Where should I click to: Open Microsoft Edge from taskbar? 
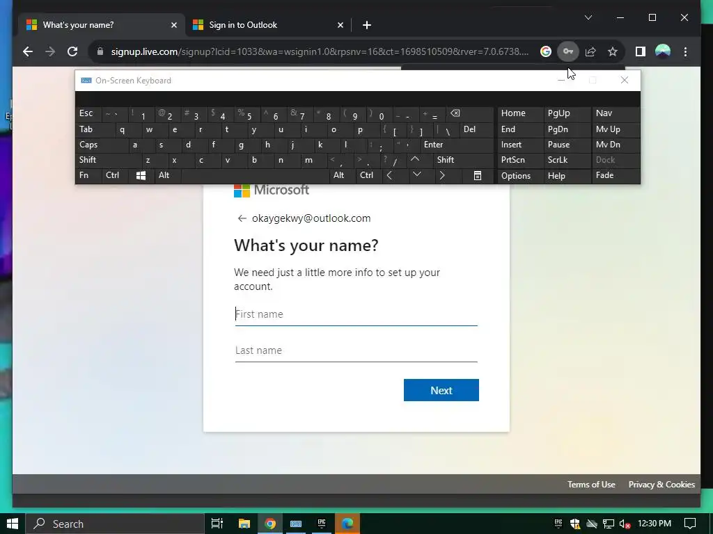tap(348, 524)
